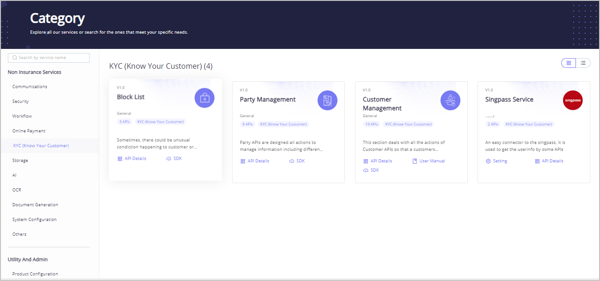Click the Block List card title
The height and width of the screenshot is (281, 600).
coord(131,97)
